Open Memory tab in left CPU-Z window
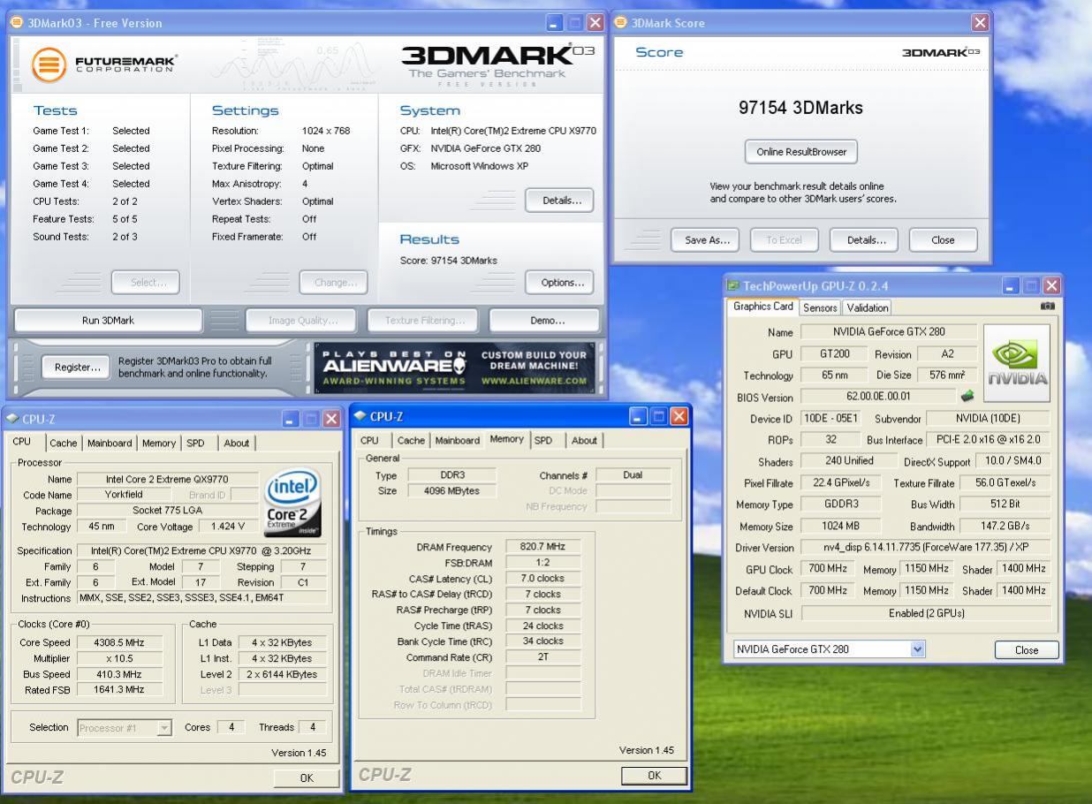Image resolution: width=1092 pixels, height=804 pixels. [x=159, y=443]
